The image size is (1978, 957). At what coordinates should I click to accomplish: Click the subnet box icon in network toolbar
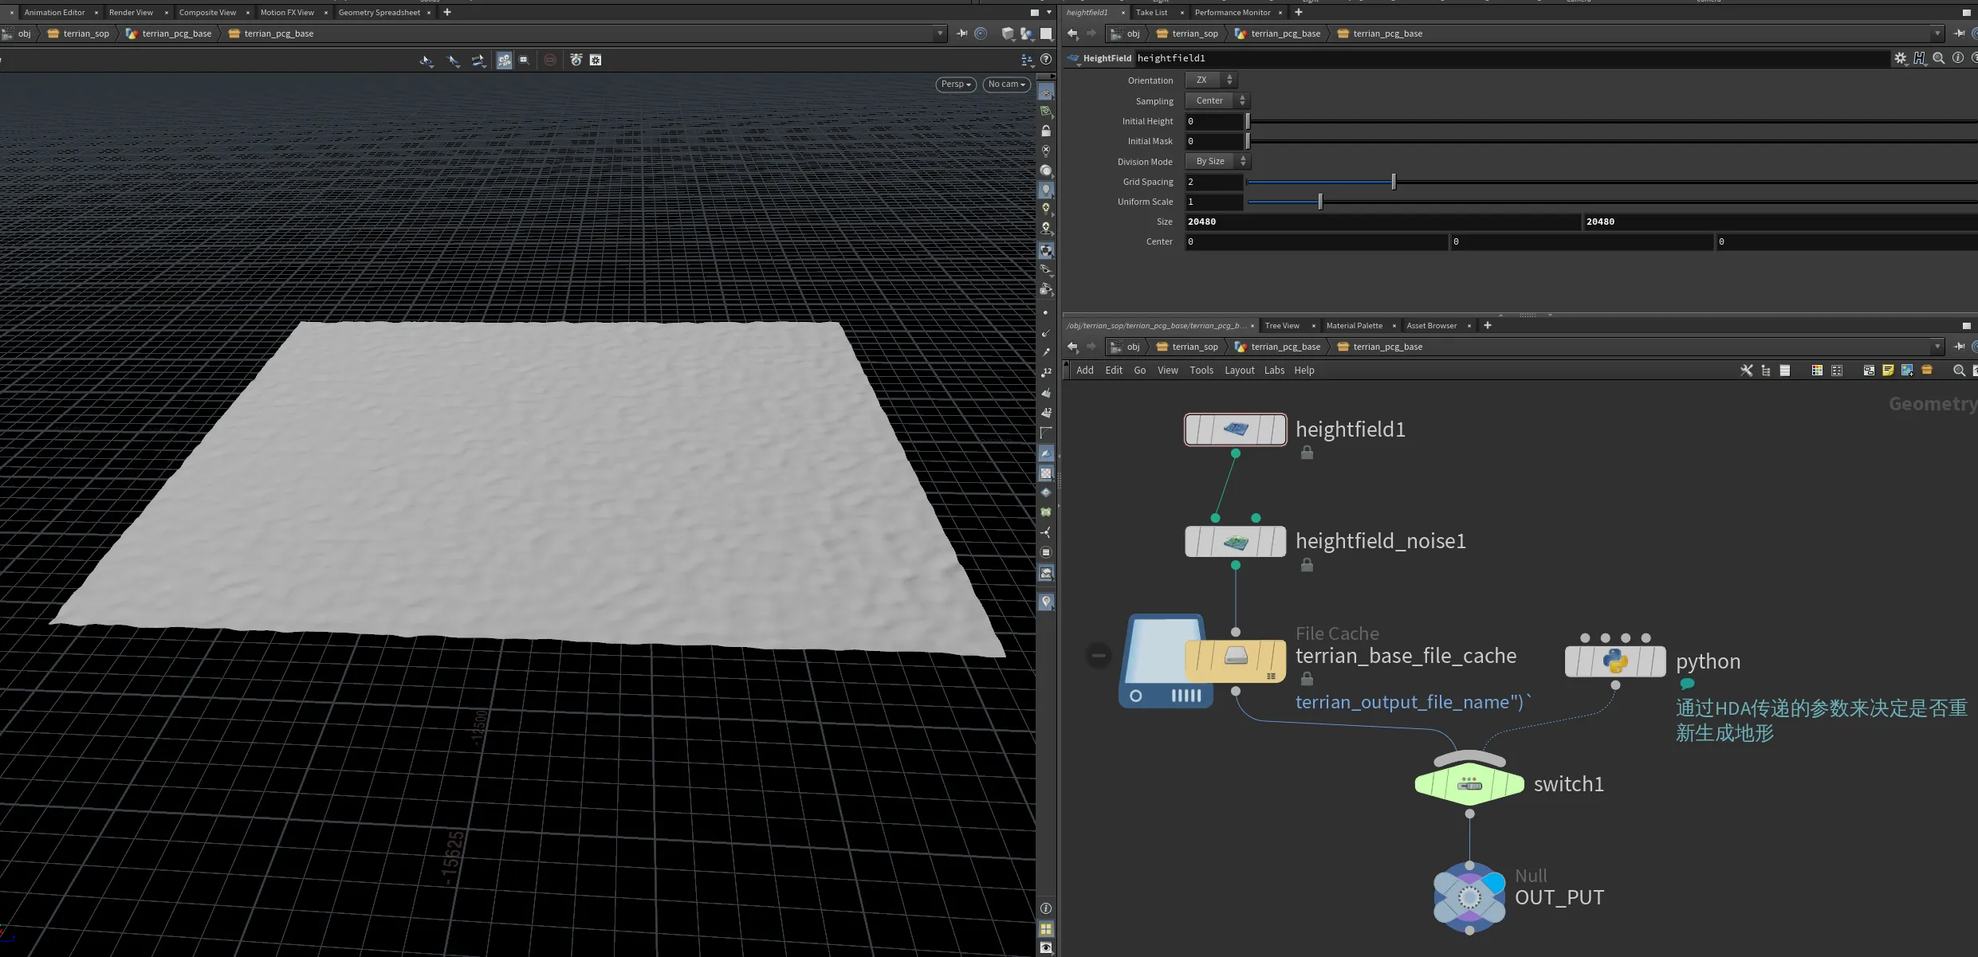[x=1927, y=371]
